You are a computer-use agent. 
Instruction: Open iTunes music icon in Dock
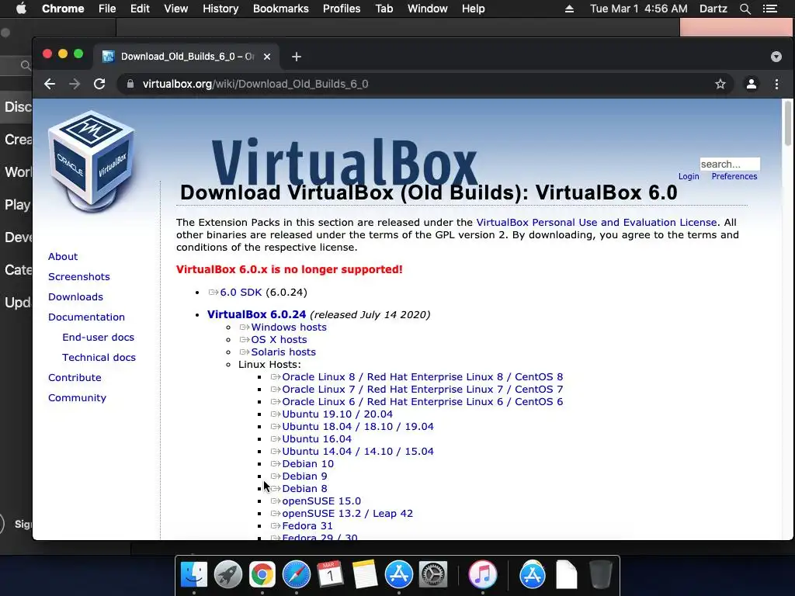tap(482, 575)
